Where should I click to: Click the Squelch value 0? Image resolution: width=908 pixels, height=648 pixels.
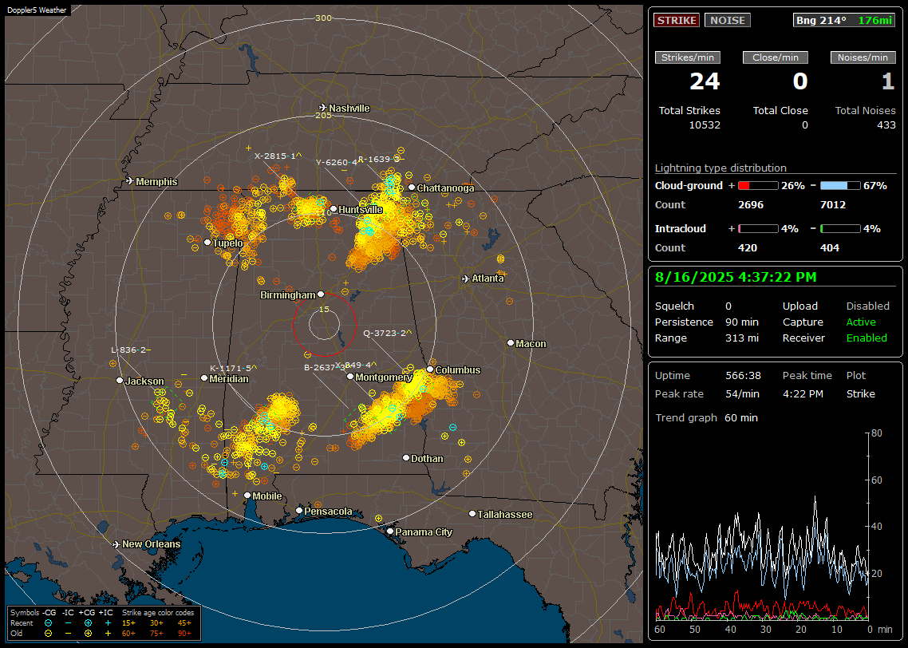click(x=728, y=306)
